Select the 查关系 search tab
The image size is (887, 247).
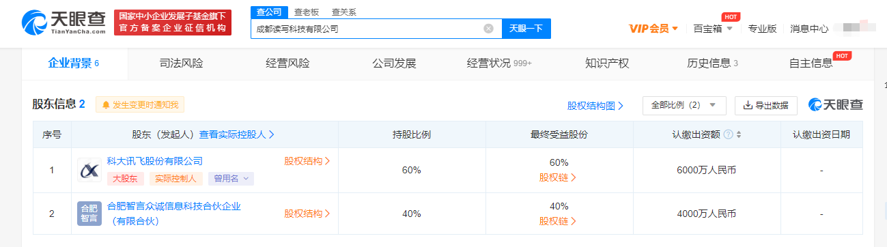(x=343, y=12)
